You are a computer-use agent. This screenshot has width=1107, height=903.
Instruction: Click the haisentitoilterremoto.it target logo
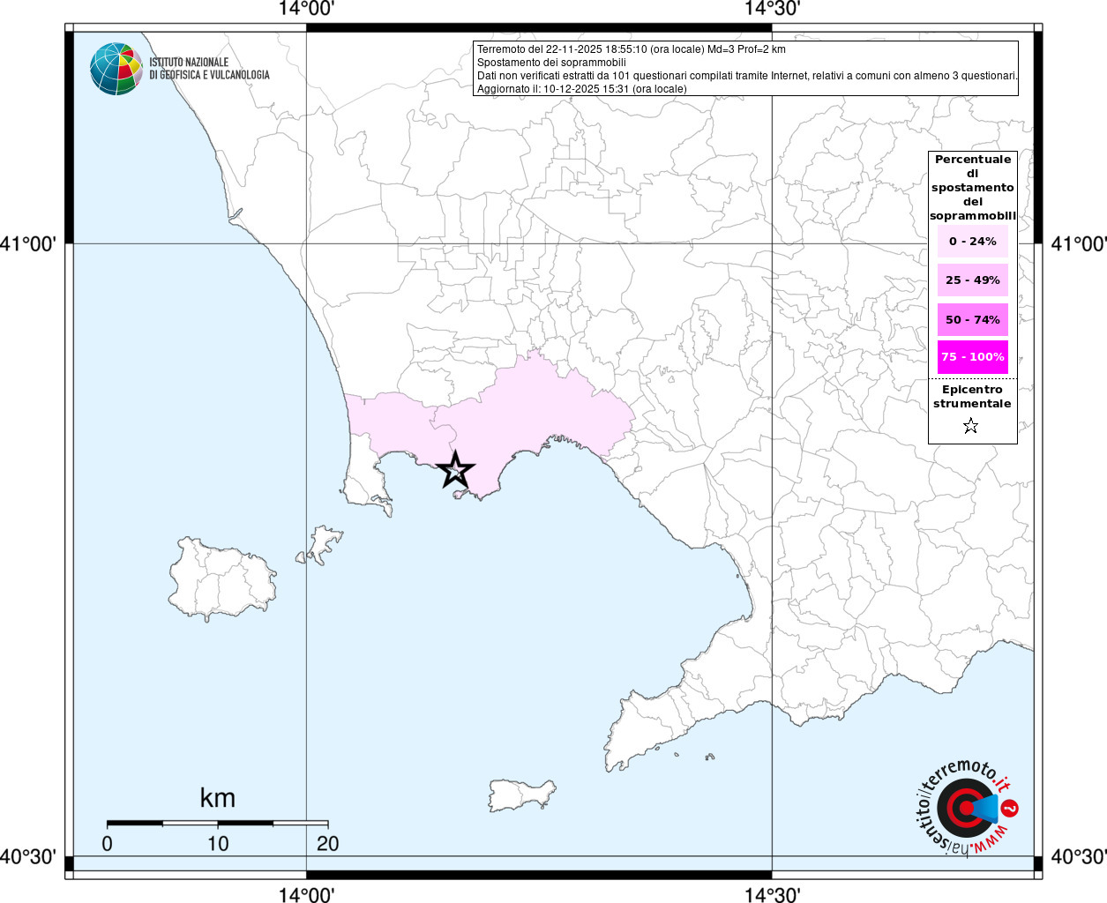click(968, 808)
